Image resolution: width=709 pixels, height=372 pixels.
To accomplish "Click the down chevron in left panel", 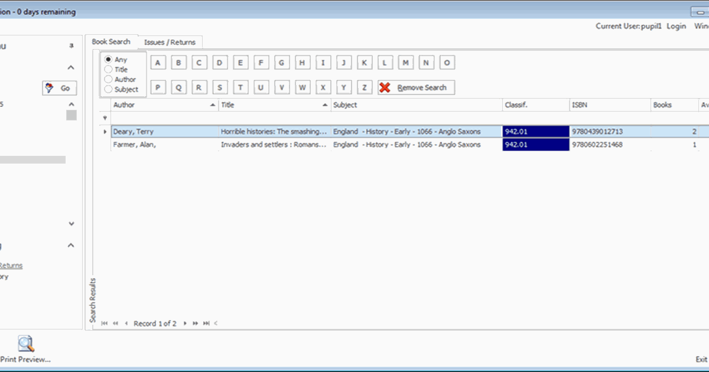I will [x=71, y=224].
